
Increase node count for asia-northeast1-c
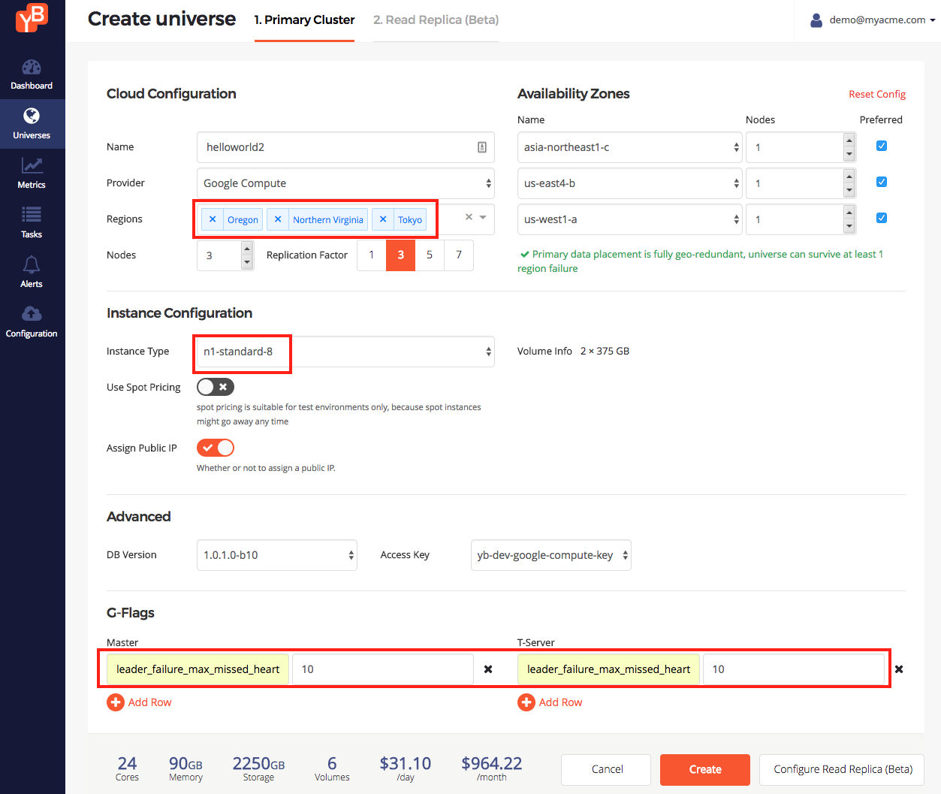tap(849, 140)
